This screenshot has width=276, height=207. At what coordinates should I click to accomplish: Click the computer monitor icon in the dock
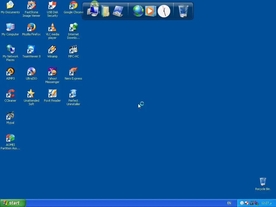(x=93, y=11)
